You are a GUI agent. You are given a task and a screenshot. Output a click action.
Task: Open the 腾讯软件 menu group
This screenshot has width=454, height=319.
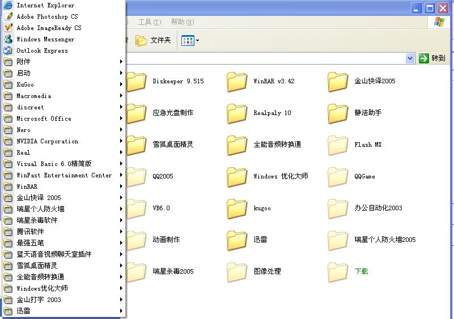click(x=63, y=231)
